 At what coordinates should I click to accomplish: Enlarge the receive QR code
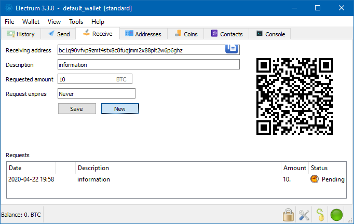pos(295,96)
